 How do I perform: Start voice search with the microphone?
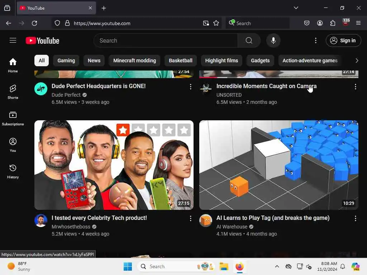point(273,40)
